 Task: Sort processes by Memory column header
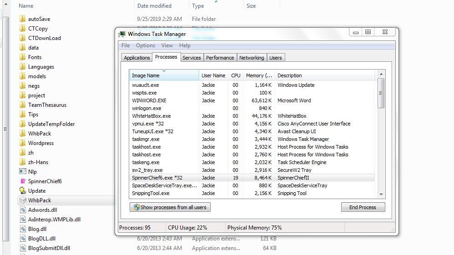click(x=258, y=75)
